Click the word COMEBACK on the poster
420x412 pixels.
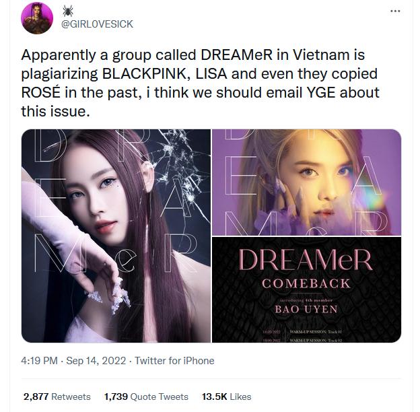pyautogui.click(x=306, y=283)
